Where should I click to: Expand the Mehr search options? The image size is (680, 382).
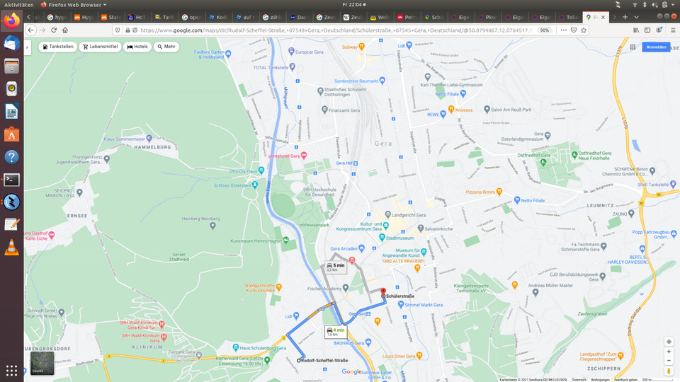(166, 47)
